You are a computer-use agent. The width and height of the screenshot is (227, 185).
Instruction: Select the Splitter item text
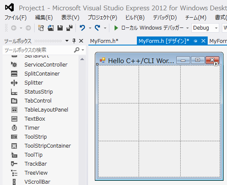tap(34, 83)
